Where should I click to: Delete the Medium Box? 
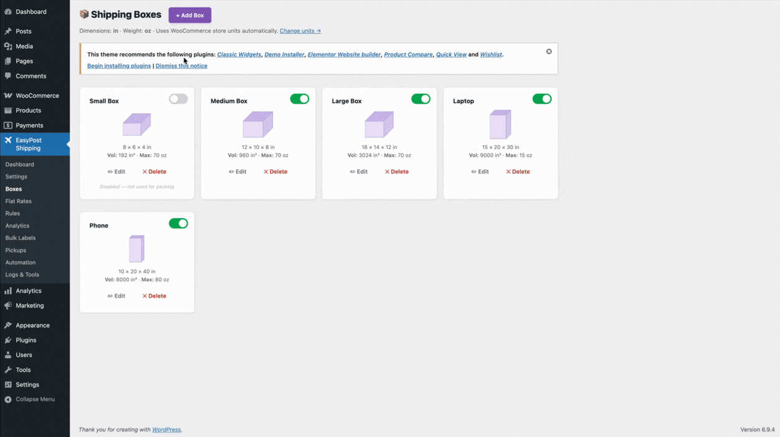pyautogui.click(x=276, y=172)
